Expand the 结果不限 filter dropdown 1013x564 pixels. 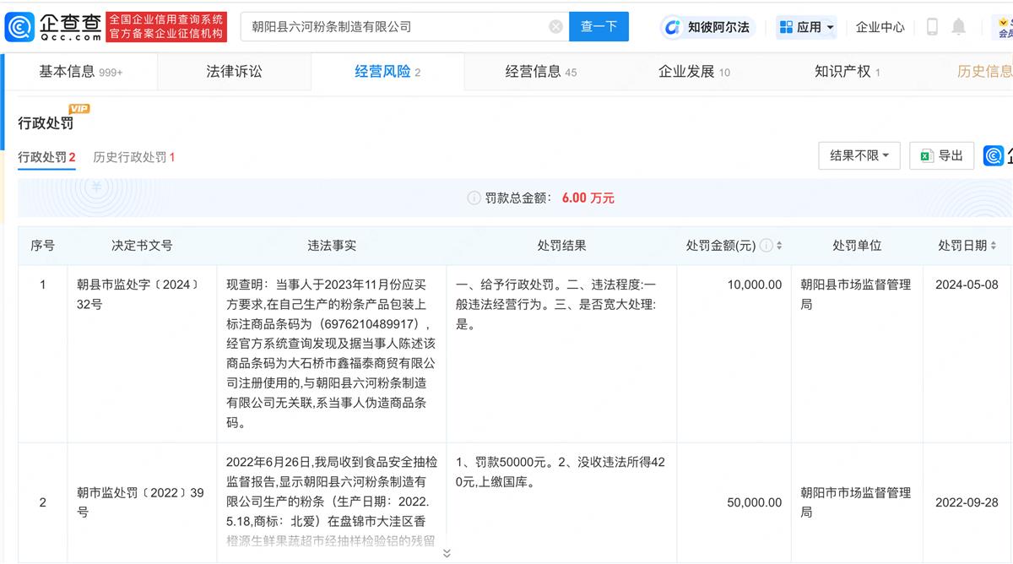coord(859,155)
